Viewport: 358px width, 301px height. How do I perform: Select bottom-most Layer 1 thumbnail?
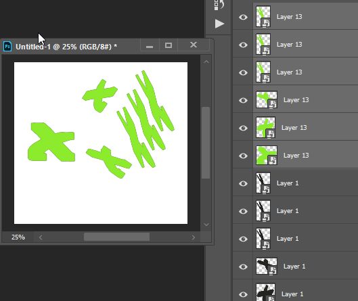pyautogui.click(x=265, y=292)
